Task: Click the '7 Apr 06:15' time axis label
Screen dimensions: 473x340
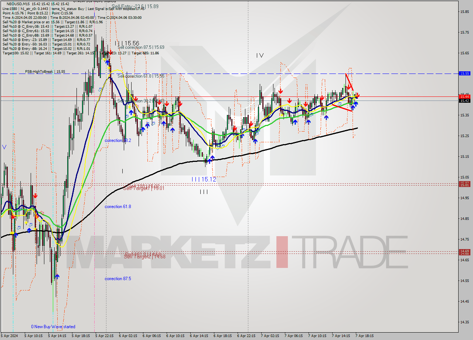Action: click(293, 336)
